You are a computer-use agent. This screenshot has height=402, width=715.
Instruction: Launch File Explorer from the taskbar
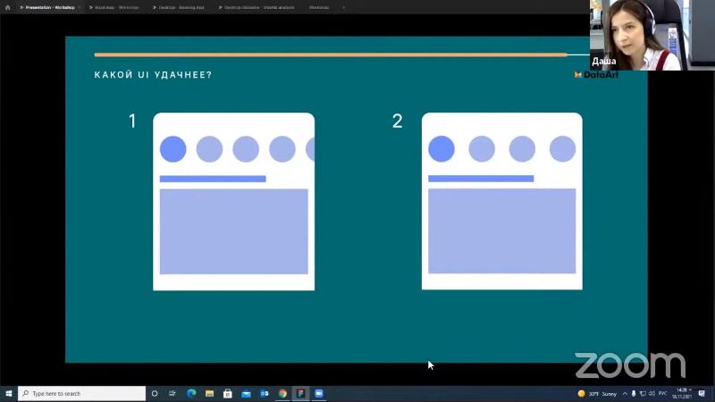coord(209,393)
